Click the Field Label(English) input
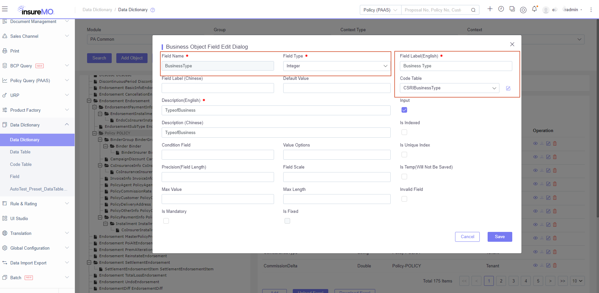Viewport: 599px width, 293px height. [456, 66]
